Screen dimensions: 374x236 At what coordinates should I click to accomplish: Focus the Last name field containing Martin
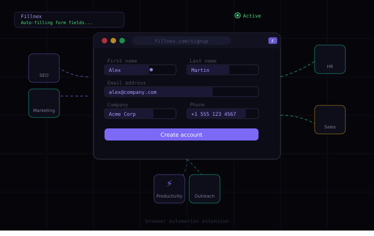point(223,70)
